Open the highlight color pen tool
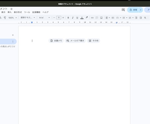 pyautogui.click(x=87, y=18)
